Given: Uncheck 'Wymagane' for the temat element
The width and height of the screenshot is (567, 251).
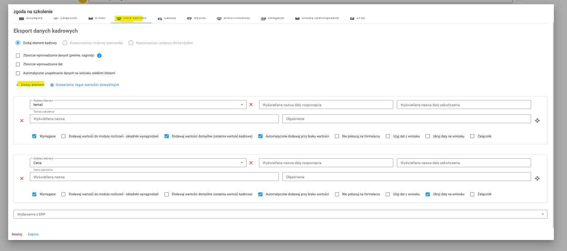Looking at the screenshot, I should coord(34,136).
